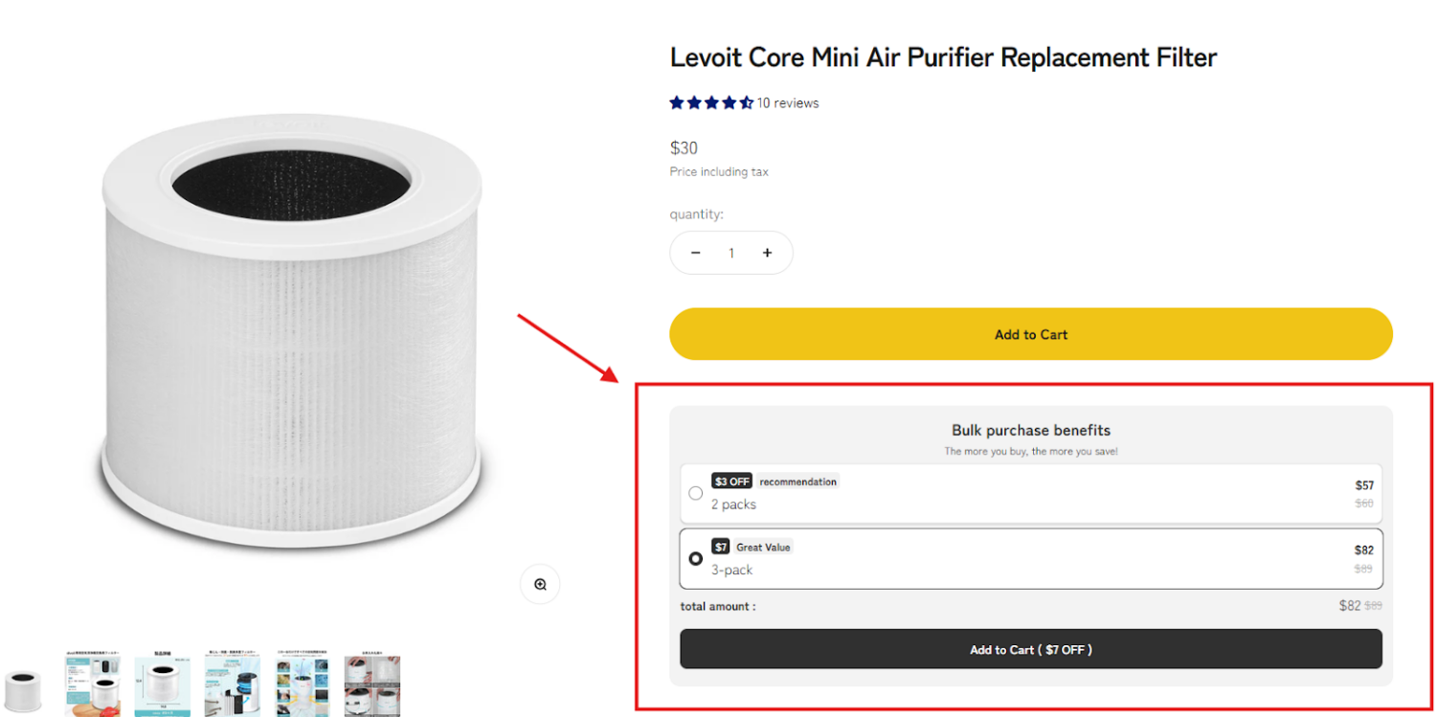Screen dimensions: 1436x717
Task: View the filter dimensions thumbnail
Action: [x=163, y=686]
